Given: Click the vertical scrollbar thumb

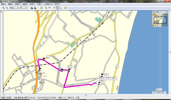Looking at the screenshot, I should [170, 52].
